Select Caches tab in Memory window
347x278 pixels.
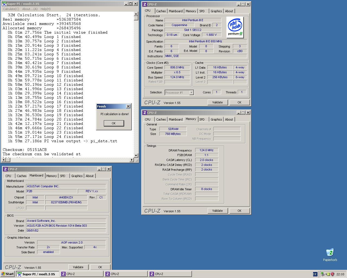(x=161, y=119)
